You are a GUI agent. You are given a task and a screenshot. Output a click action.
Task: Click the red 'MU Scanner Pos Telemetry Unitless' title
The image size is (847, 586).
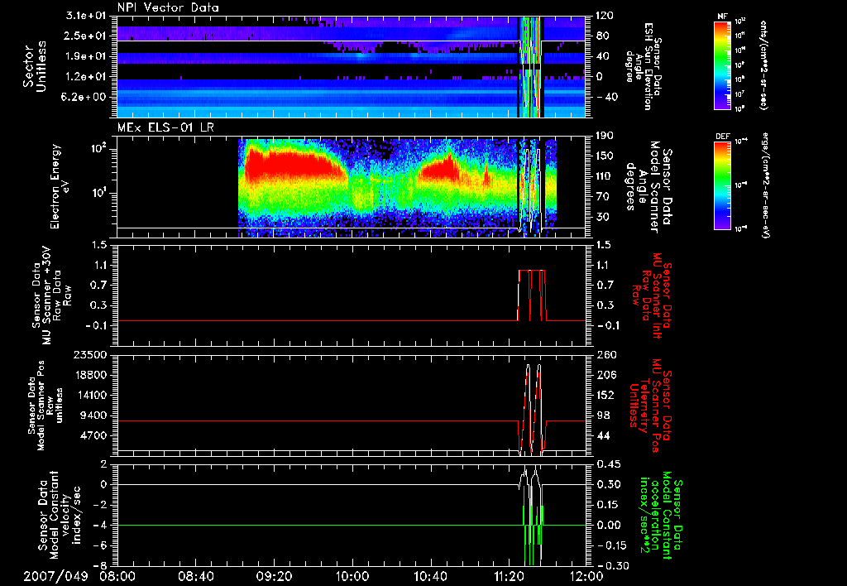tap(650, 406)
